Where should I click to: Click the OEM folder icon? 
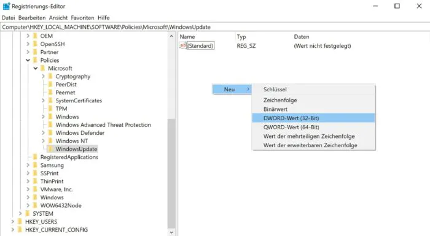[x=35, y=36]
